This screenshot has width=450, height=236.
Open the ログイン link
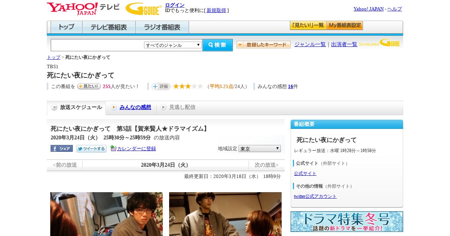(x=175, y=5)
